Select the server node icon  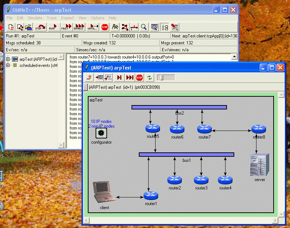pyautogui.click(x=259, y=165)
